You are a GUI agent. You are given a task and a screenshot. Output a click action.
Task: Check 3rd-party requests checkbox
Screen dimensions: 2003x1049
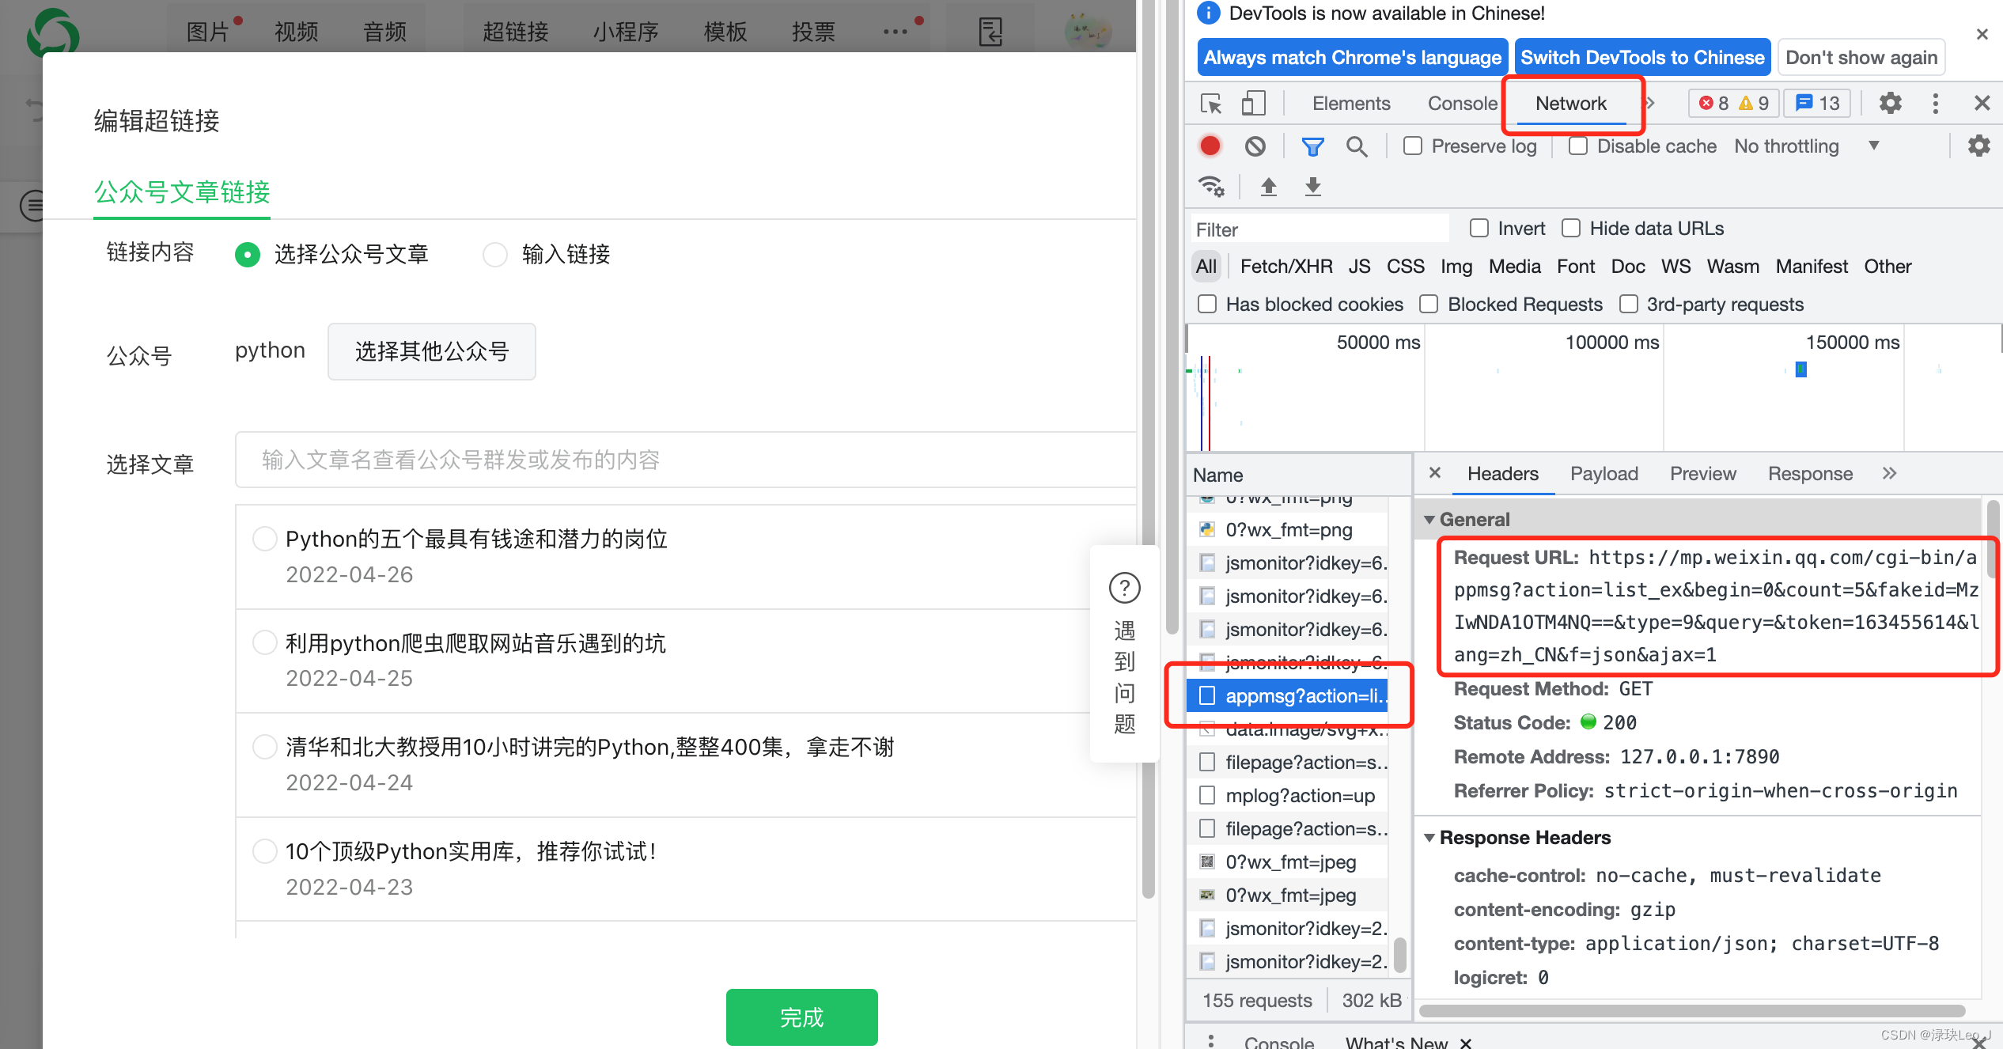(x=1628, y=305)
